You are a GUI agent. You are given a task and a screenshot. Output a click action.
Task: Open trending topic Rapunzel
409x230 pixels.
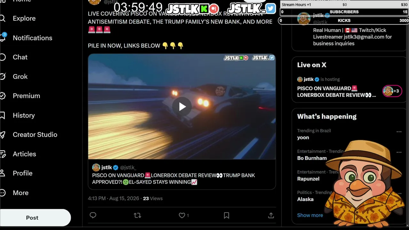pyautogui.click(x=308, y=179)
